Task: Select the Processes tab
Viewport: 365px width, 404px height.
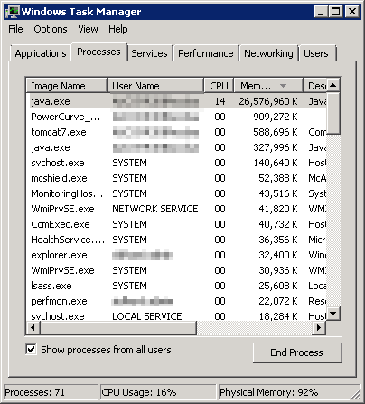Action: click(x=98, y=52)
